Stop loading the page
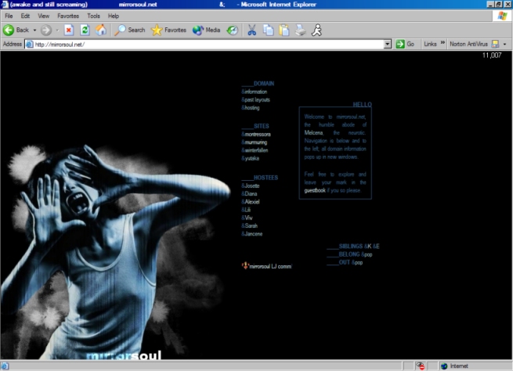Image resolution: width=513 pixels, height=371 pixels. (x=69, y=30)
